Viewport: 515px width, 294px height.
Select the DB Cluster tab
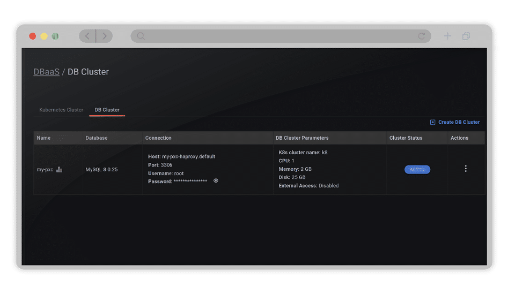point(107,110)
